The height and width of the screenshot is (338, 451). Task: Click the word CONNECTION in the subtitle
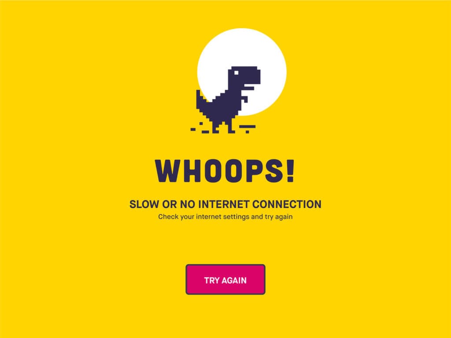(x=287, y=204)
